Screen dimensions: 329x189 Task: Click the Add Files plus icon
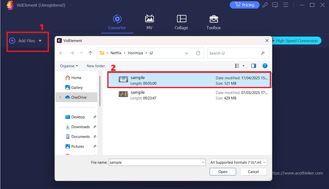[12, 41]
